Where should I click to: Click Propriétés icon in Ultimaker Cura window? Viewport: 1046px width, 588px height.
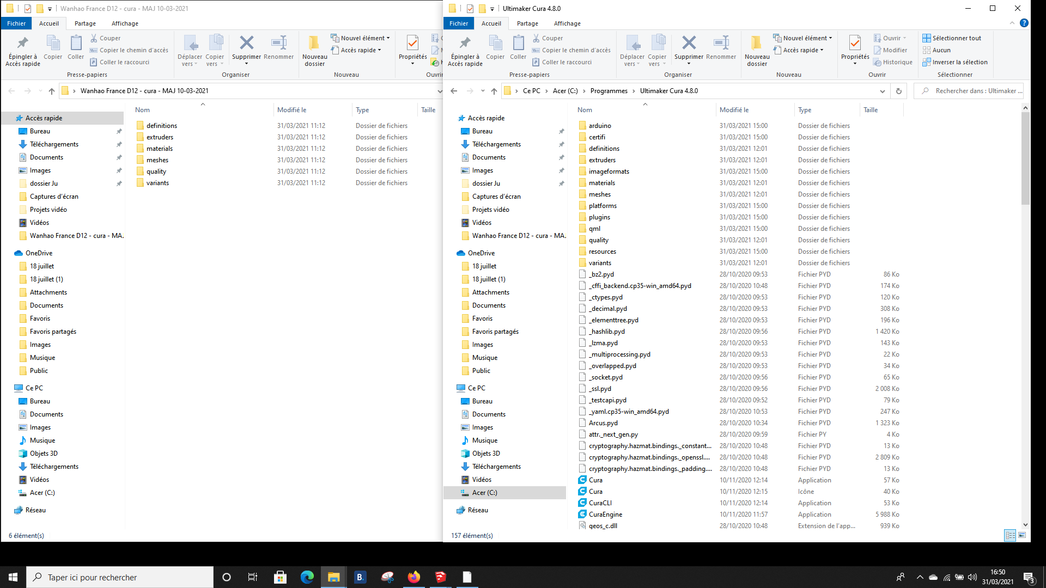click(x=855, y=43)
